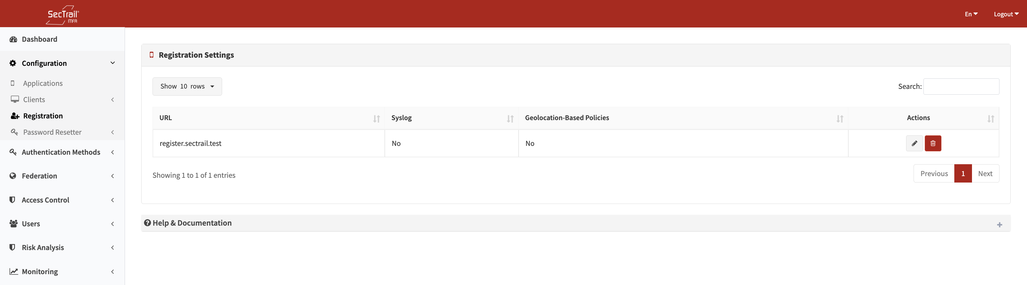Click the Access Control shield icon

click(x=12, y=200)
